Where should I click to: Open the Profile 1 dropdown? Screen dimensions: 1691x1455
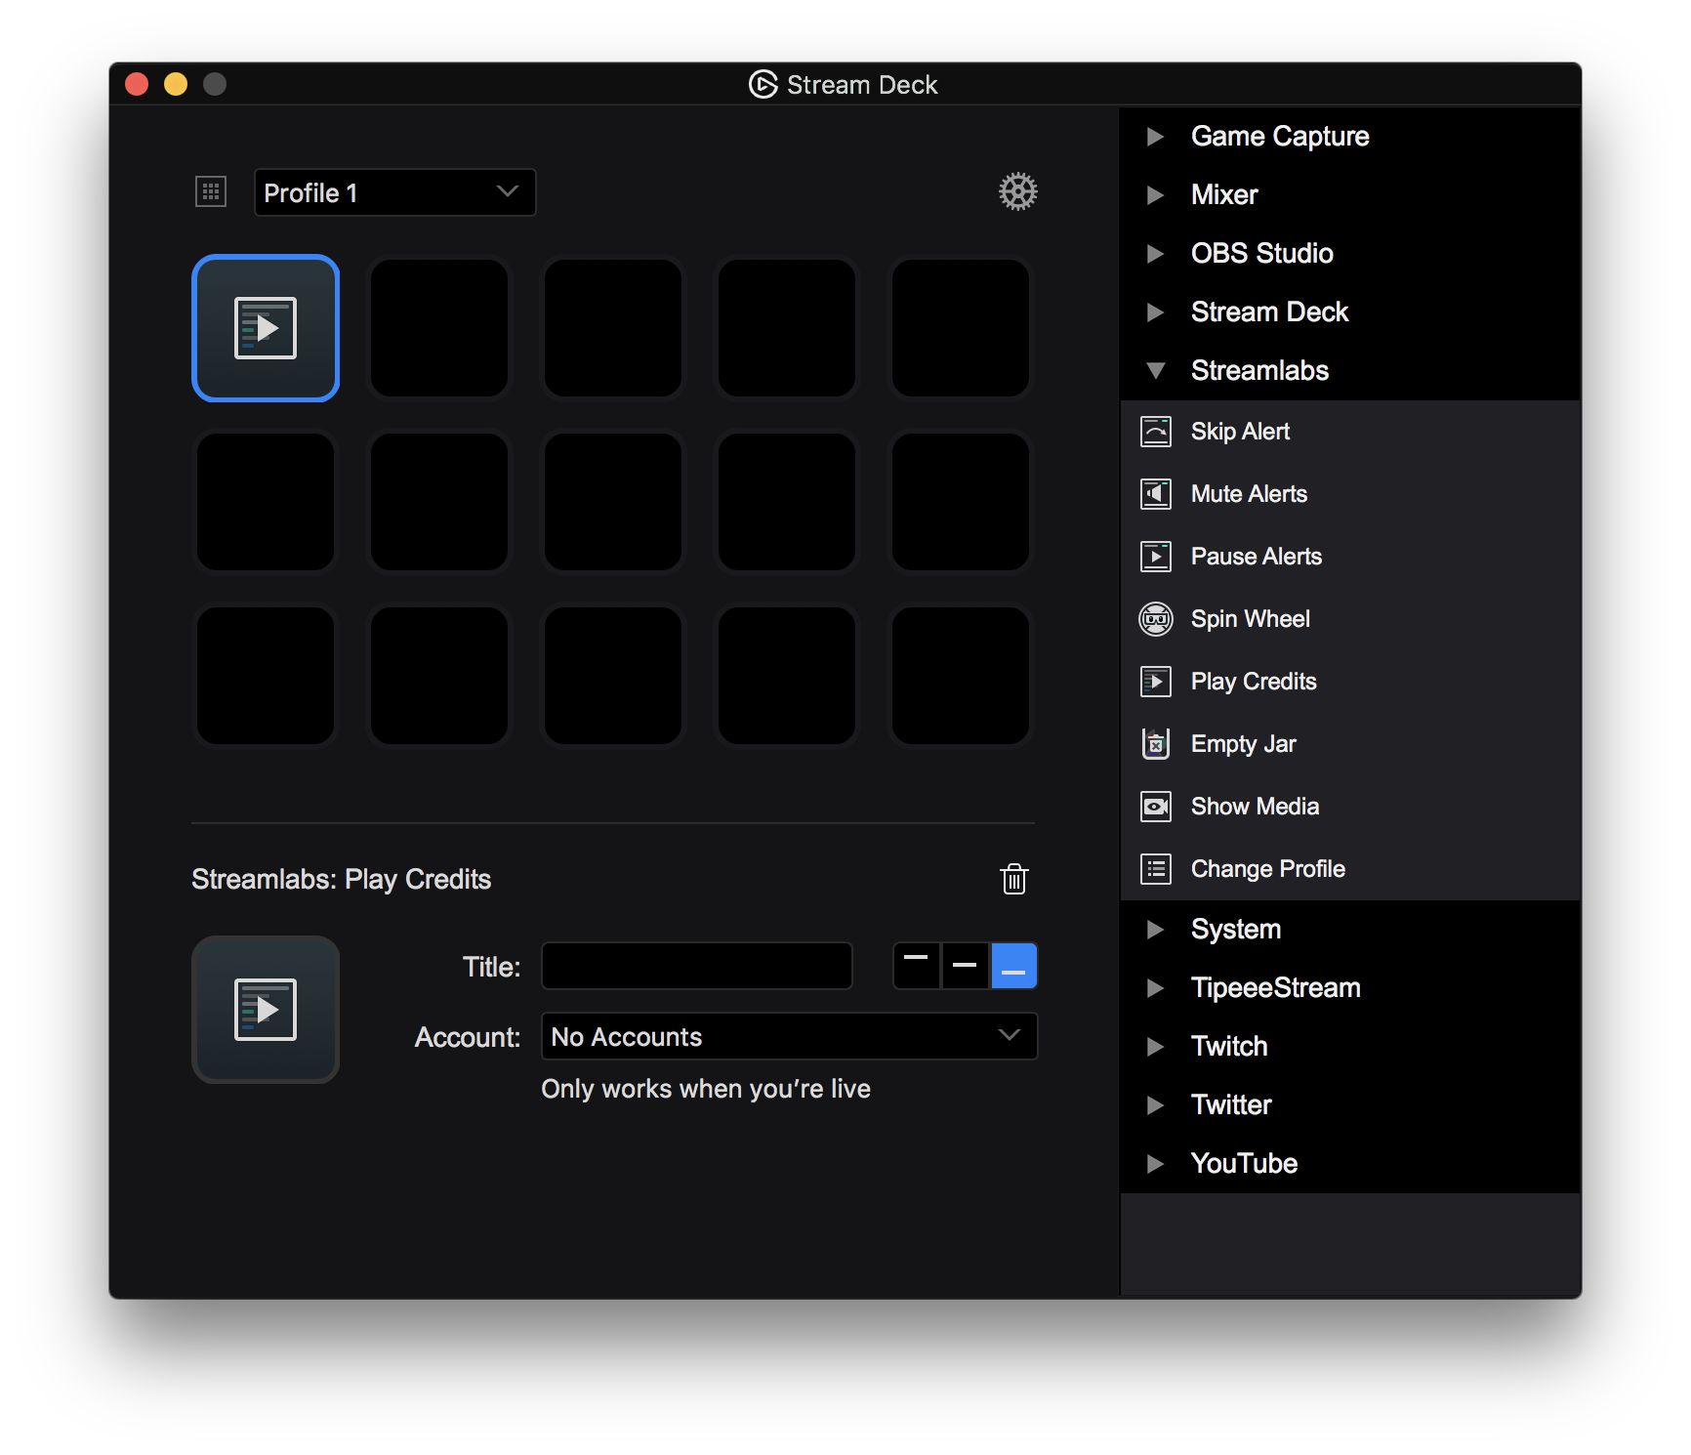(394, 191)
